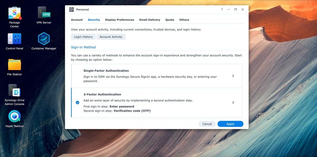The image size is (317, 157).
Task: Open Package Center desktop icon
Action: pyautogui.click(x=14, y=13)
